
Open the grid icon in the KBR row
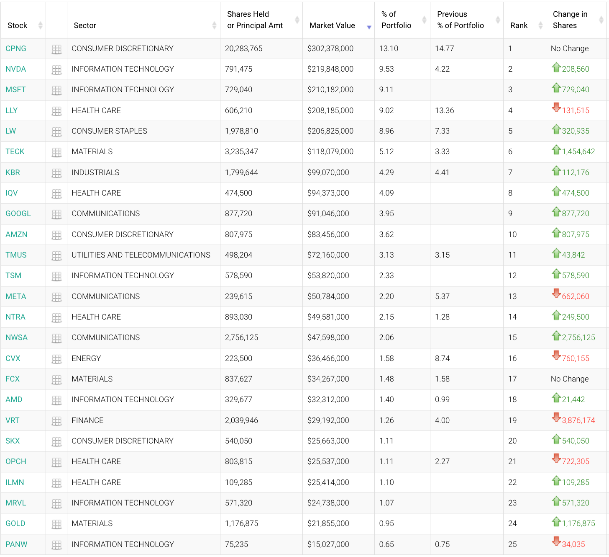56,173
